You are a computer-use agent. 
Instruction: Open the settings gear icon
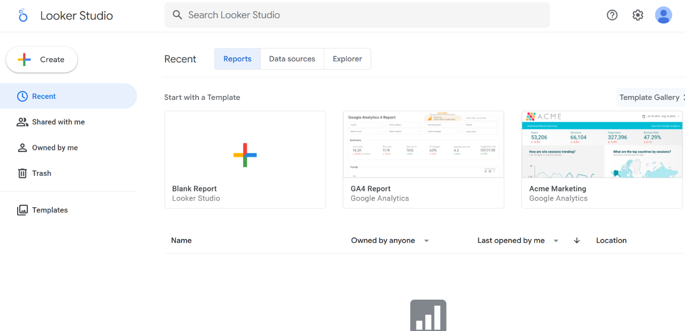coord(638,15)
